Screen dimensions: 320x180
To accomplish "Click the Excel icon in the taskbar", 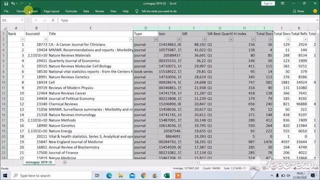I will pos(166,175).
